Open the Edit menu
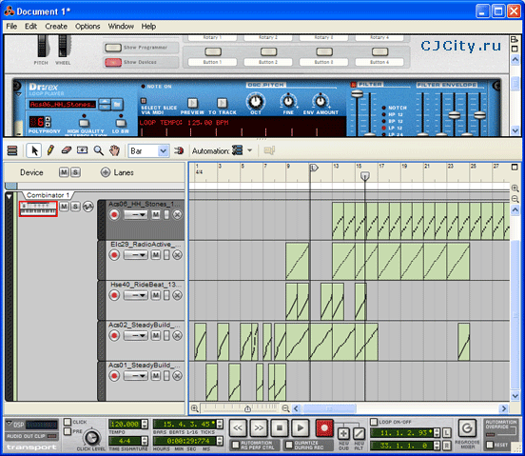Screen dimensions: 525x456 coord(30,26)
